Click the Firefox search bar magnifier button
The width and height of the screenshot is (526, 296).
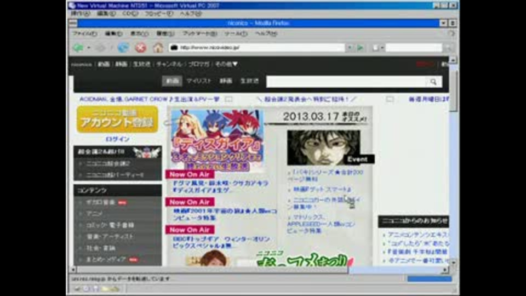pyautogui.click(x=448, y=48)
